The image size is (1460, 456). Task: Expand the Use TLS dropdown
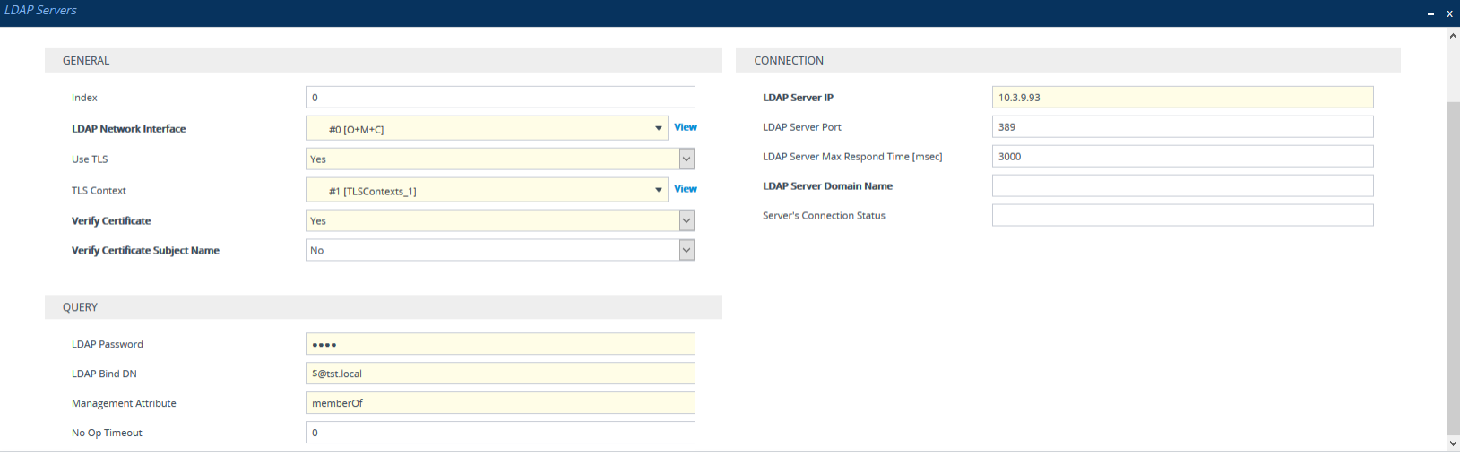coord(687,159)
